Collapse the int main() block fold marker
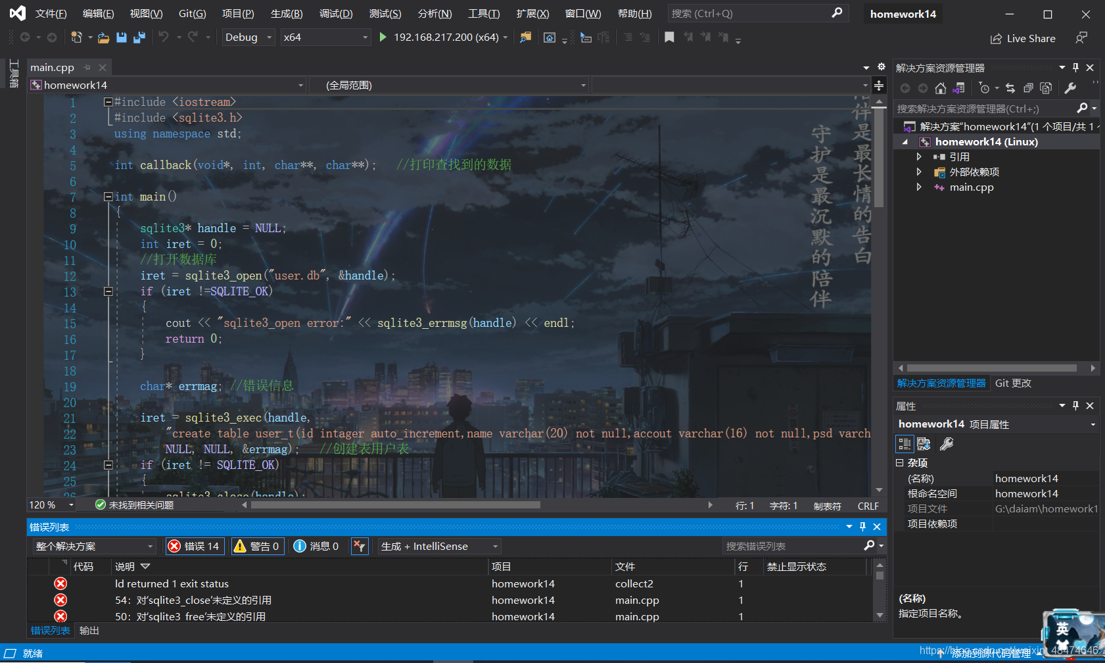Screen dimensions: 1105x663 click(108, 197)
